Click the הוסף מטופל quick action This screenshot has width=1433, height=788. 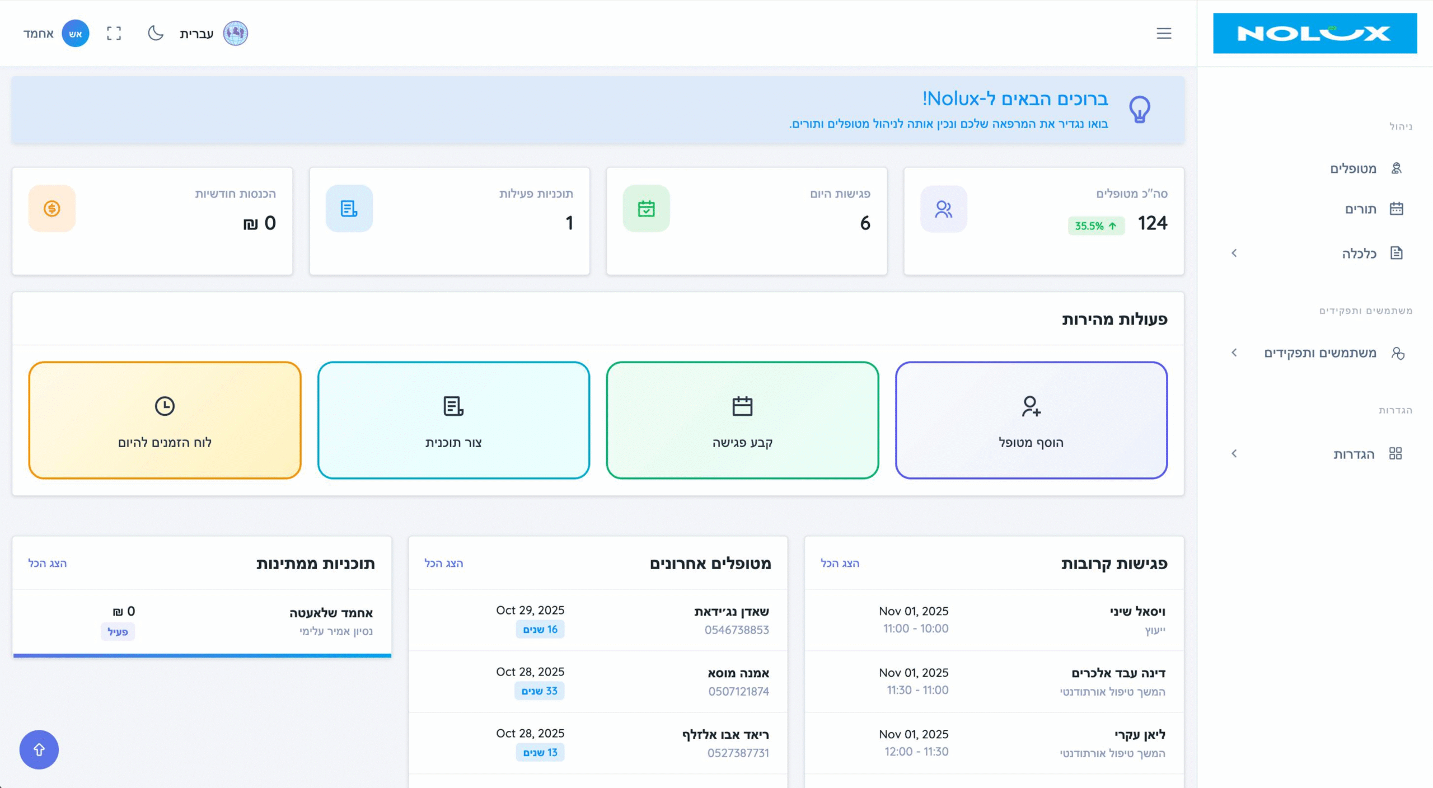(1031, 420)
